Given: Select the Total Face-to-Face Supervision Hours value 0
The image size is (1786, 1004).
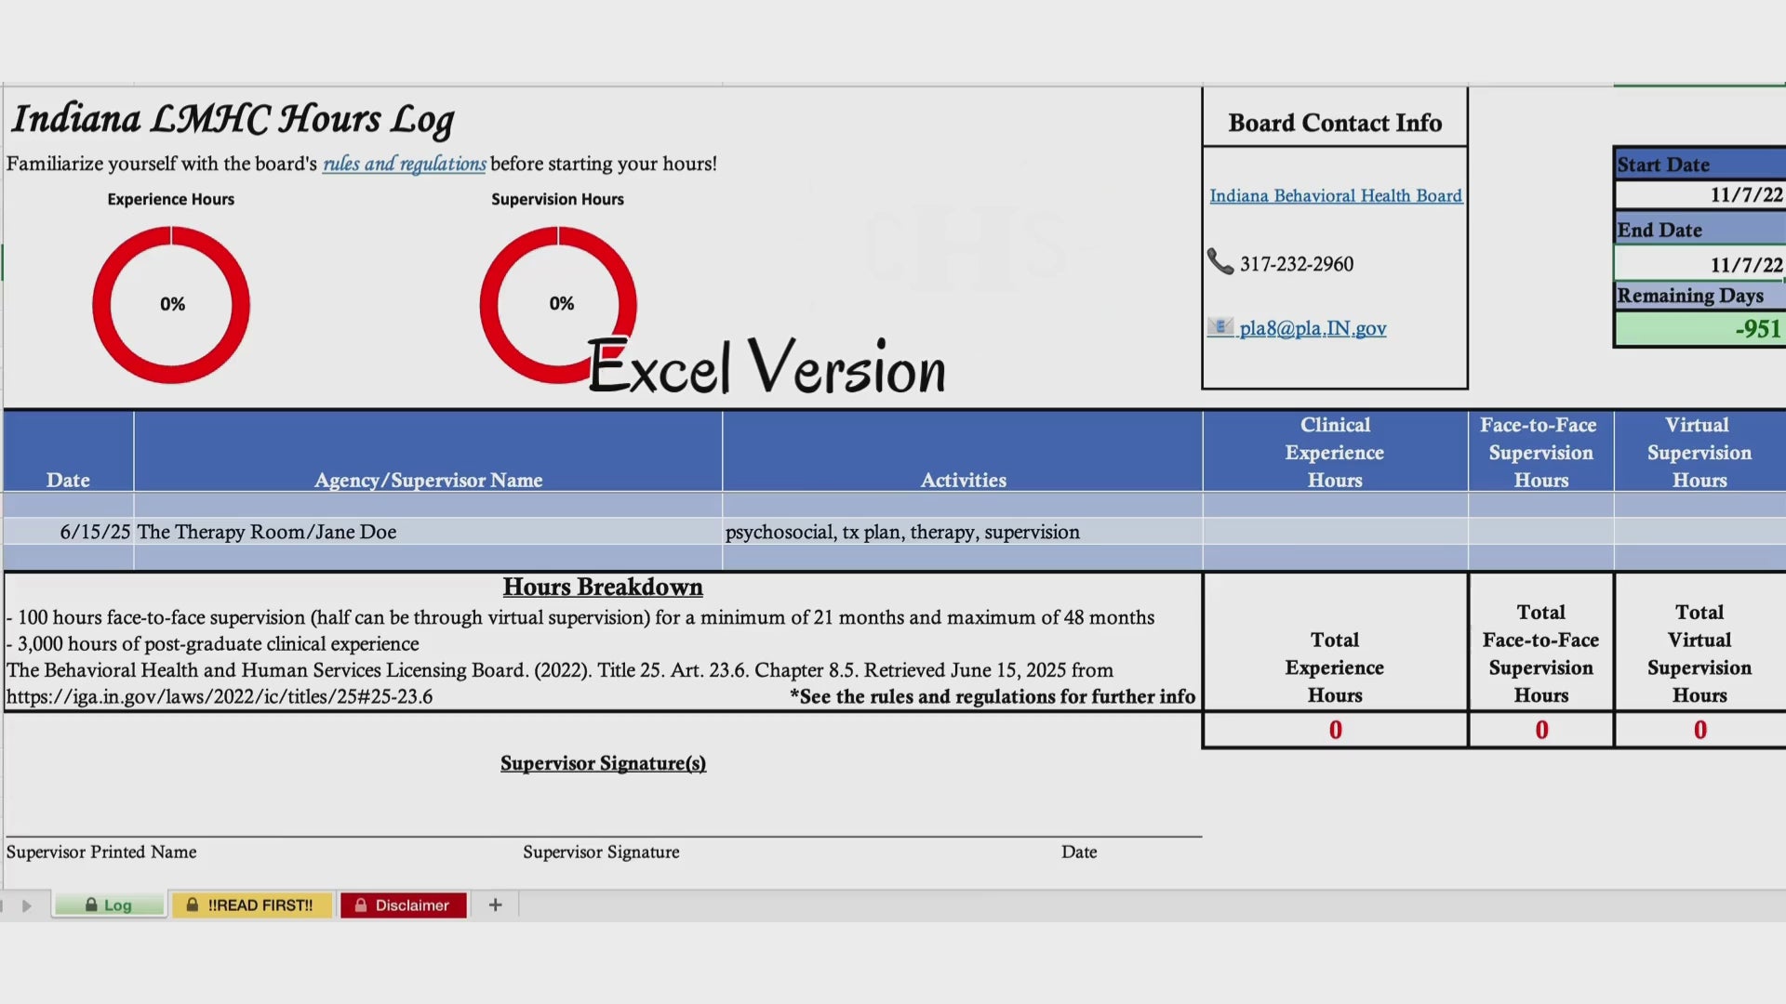Looking at the screenshot, I should [1541, 730].
